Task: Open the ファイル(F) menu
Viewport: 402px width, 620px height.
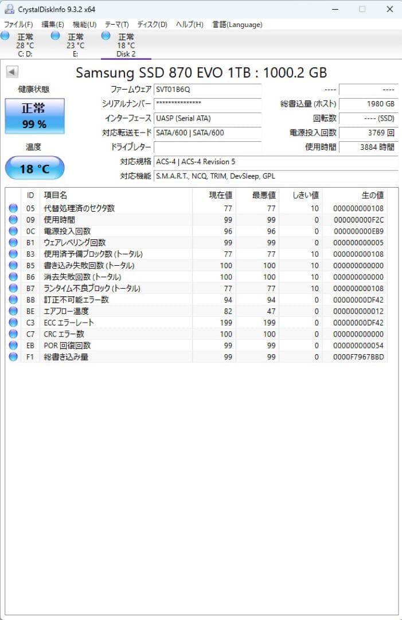Action: [x=18, y=25]
